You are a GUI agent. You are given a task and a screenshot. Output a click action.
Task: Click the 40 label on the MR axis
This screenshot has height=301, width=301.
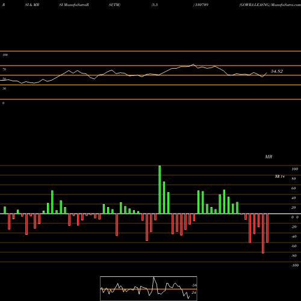(x=294, y=198)
